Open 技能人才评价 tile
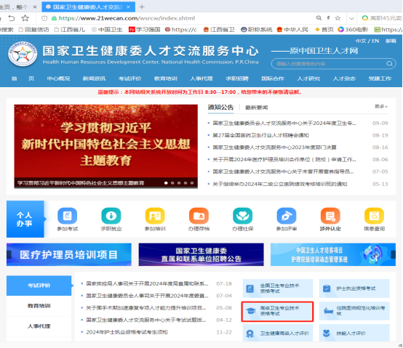The width and height of the screenshot is (403, 348). (354, 333)
